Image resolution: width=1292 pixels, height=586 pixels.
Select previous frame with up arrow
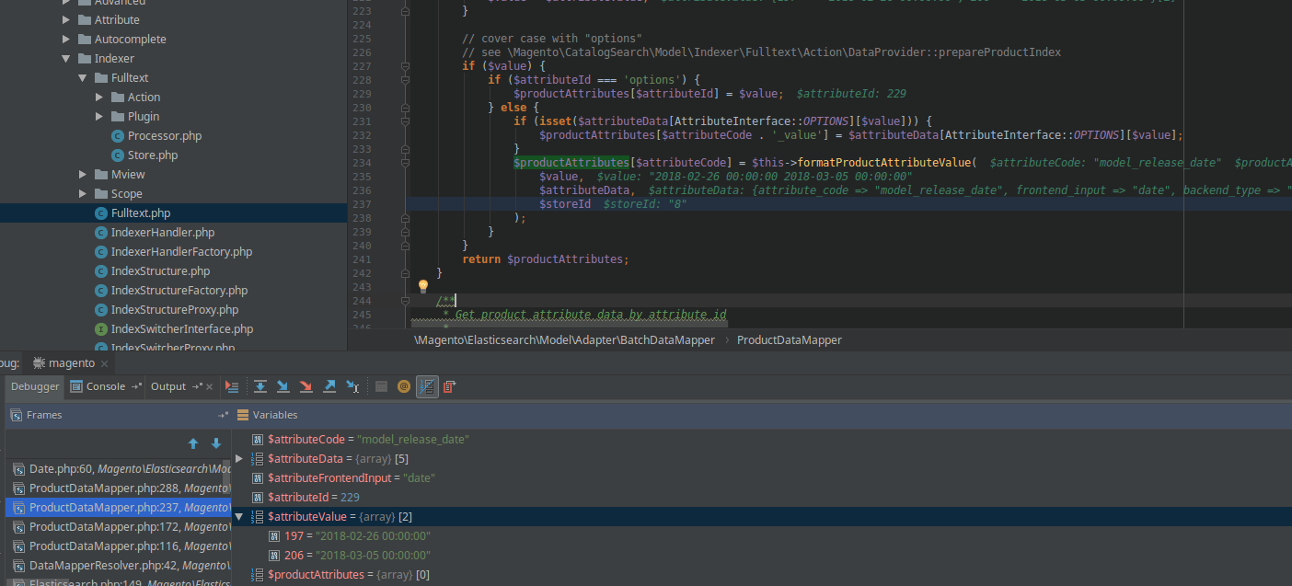point(193,443)
